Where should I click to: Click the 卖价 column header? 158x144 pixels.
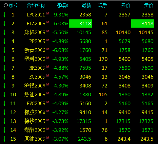[149, 5]
